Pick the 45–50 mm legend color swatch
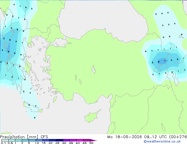 [x=87, y=140]
